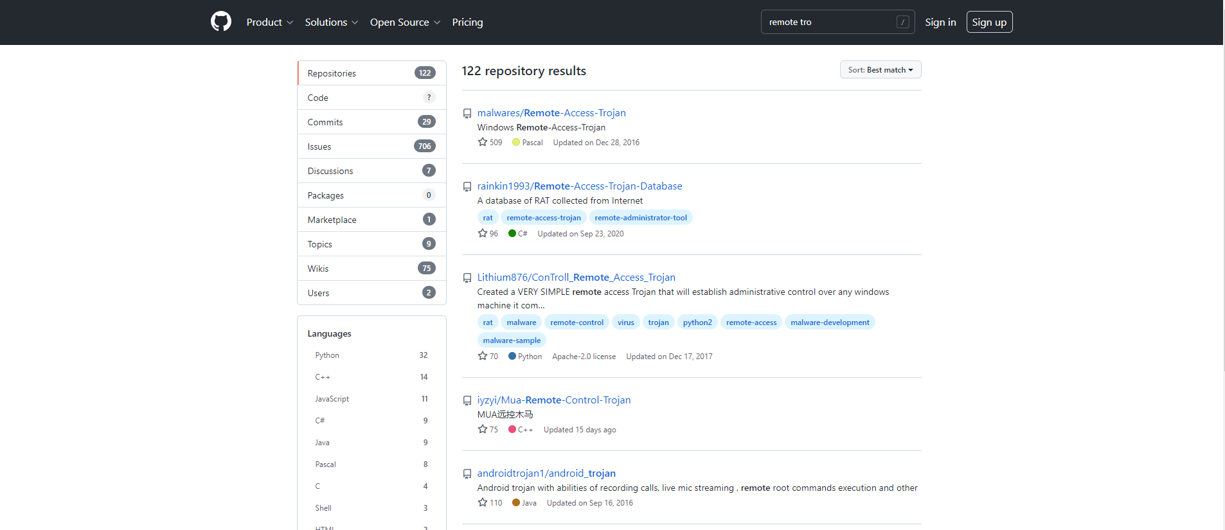
Task: Open androidtrojan1/android_trojan repository
Action: (x=546, y=473)
